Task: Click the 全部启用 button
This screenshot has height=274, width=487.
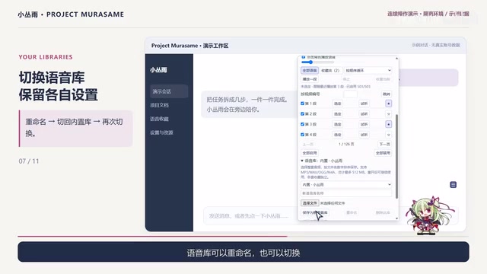Action: point(310,153)
